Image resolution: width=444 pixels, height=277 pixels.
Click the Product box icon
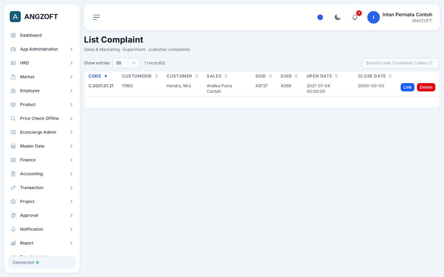pyautogui.click(x=13, y=105)
